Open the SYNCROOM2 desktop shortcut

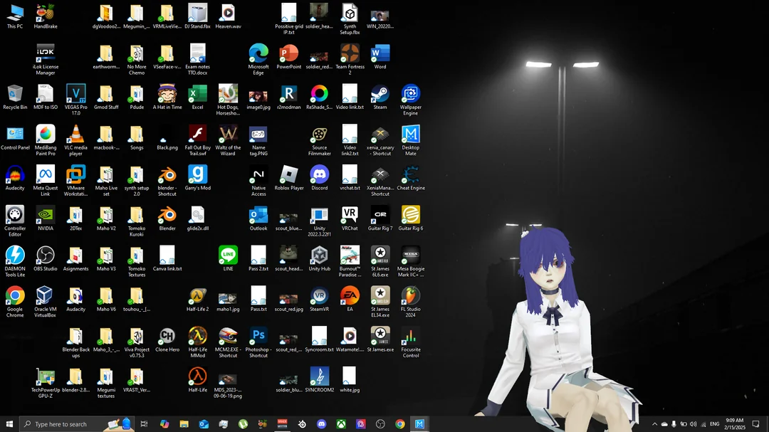point(319,379)
